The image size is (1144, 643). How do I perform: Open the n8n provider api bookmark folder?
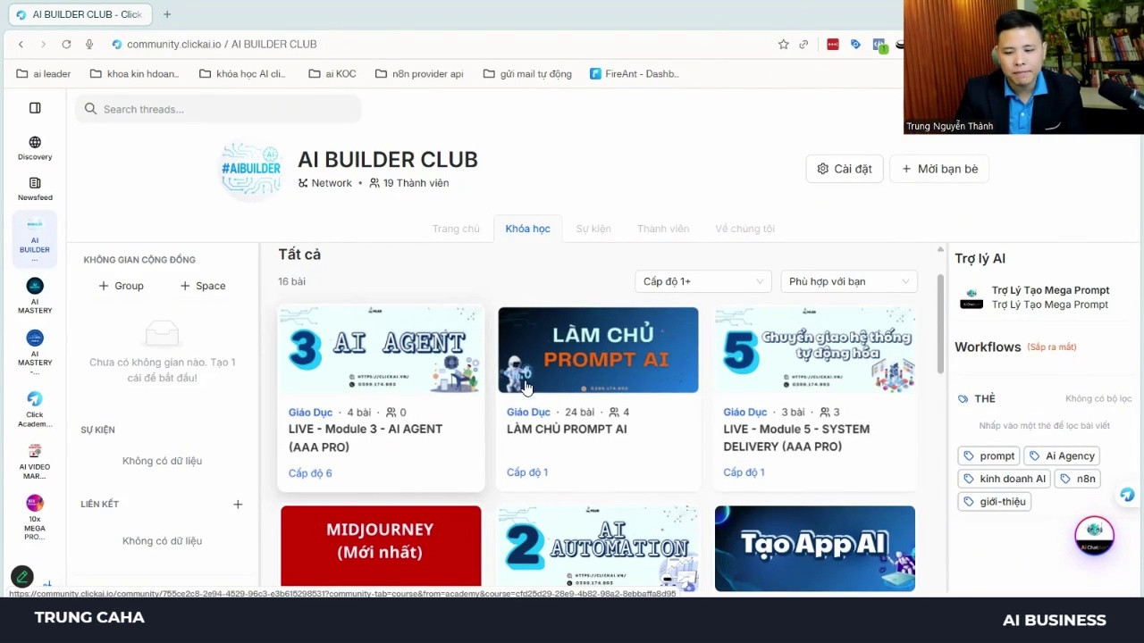tap(419, 73)
